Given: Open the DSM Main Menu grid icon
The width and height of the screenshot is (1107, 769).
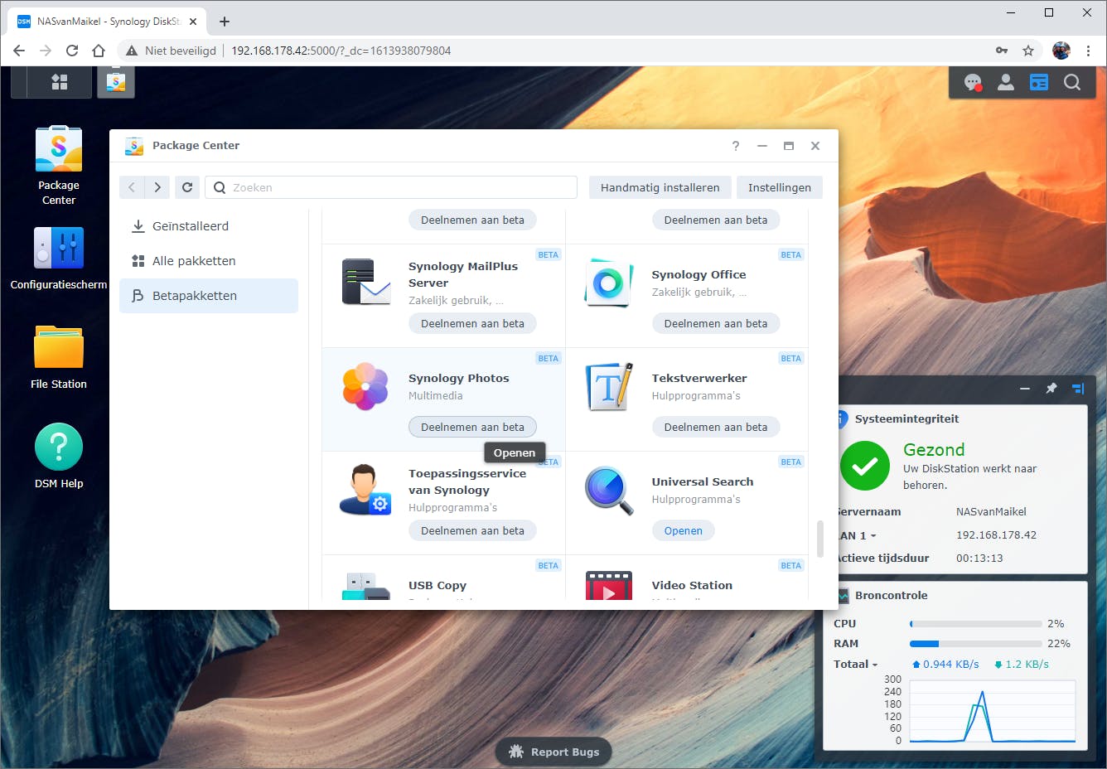Looking at the screenshot, I should [x=60, y=82].
